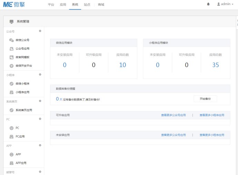Open 查看更多小程序应用 link in 未安装应用 panel
Viewport: 238px width, 175px height.
pyautogui.click(x=212, y=135)
